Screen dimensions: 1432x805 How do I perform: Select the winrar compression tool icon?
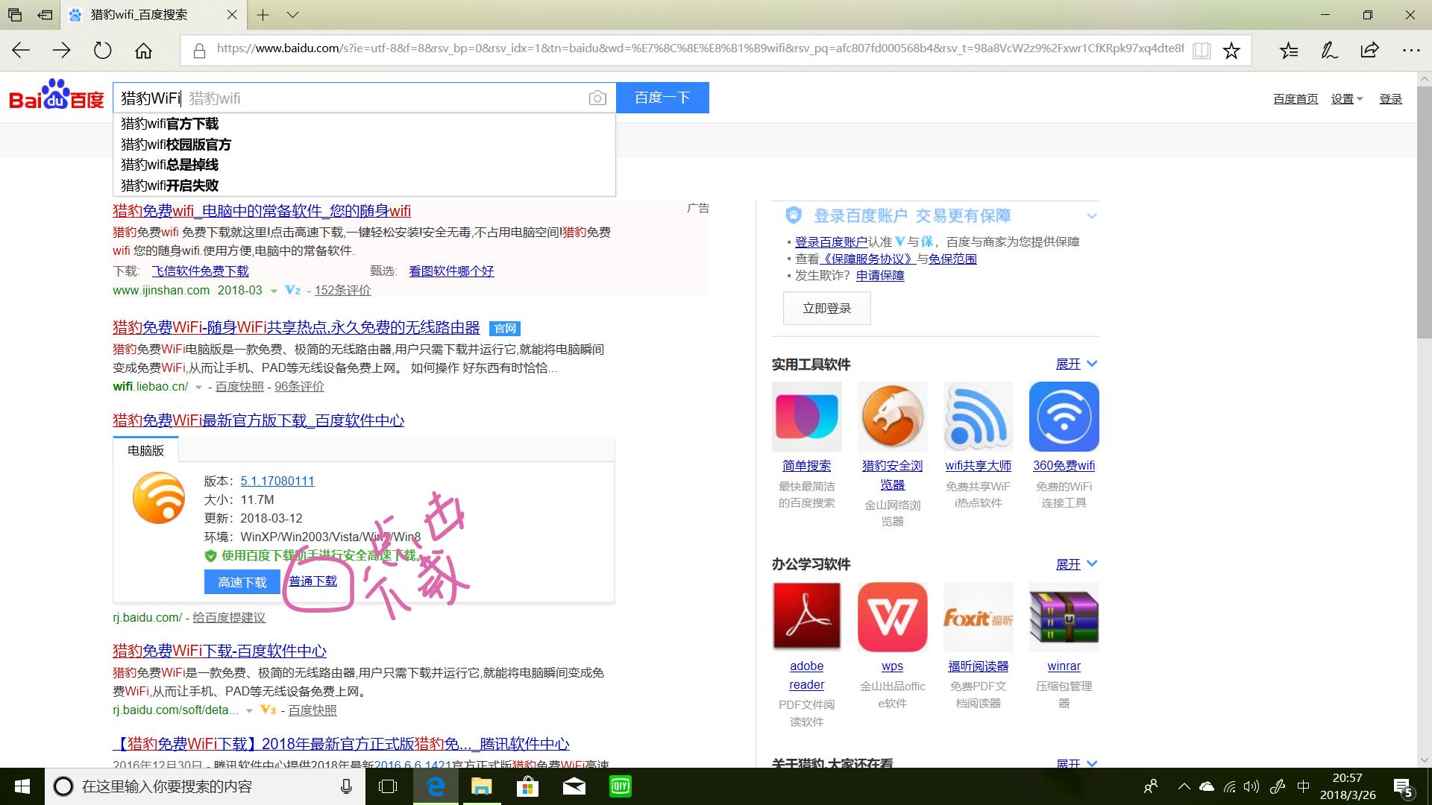(x=1064, y=616)
